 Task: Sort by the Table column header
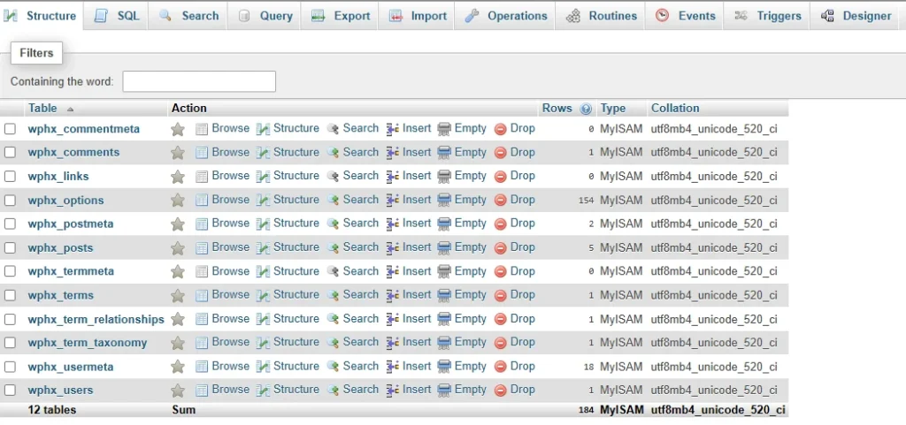tap(42, 109)
